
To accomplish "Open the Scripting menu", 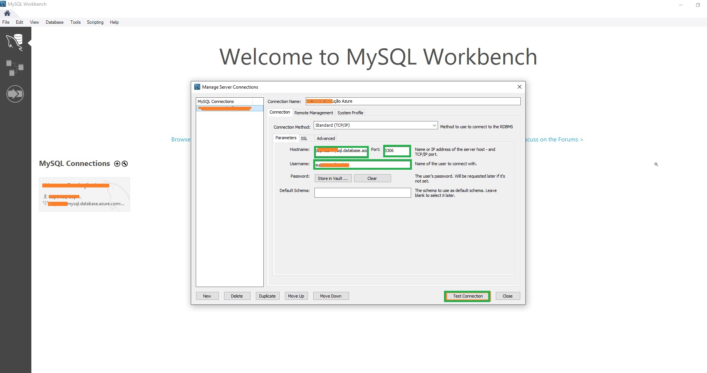I will pyautogui.click(x=95, y=22).
